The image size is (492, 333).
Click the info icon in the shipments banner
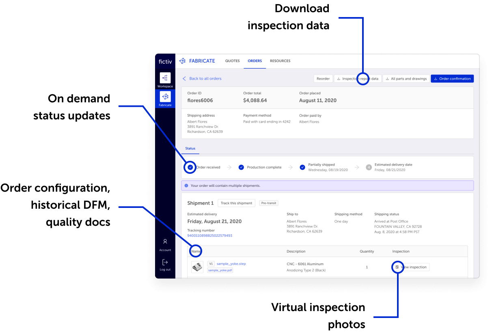186,185
